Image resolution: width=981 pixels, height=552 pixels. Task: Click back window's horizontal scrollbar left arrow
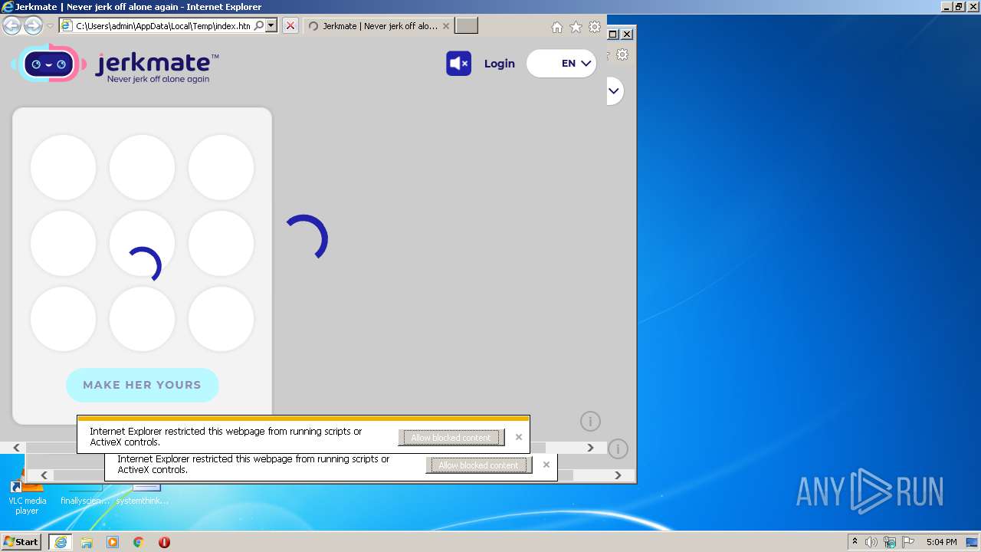click(x=44, y=475)
